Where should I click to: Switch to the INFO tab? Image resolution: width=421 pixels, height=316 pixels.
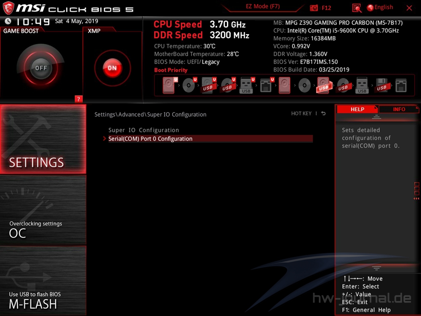399,110
